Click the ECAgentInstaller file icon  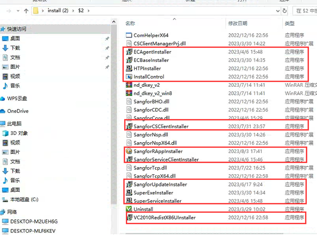[x=129, y=52]
